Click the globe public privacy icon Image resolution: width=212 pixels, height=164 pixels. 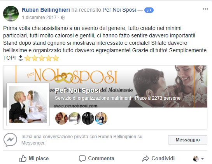point(63,18)
